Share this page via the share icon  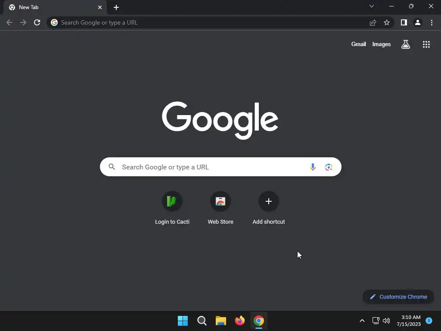coord(373,22)
